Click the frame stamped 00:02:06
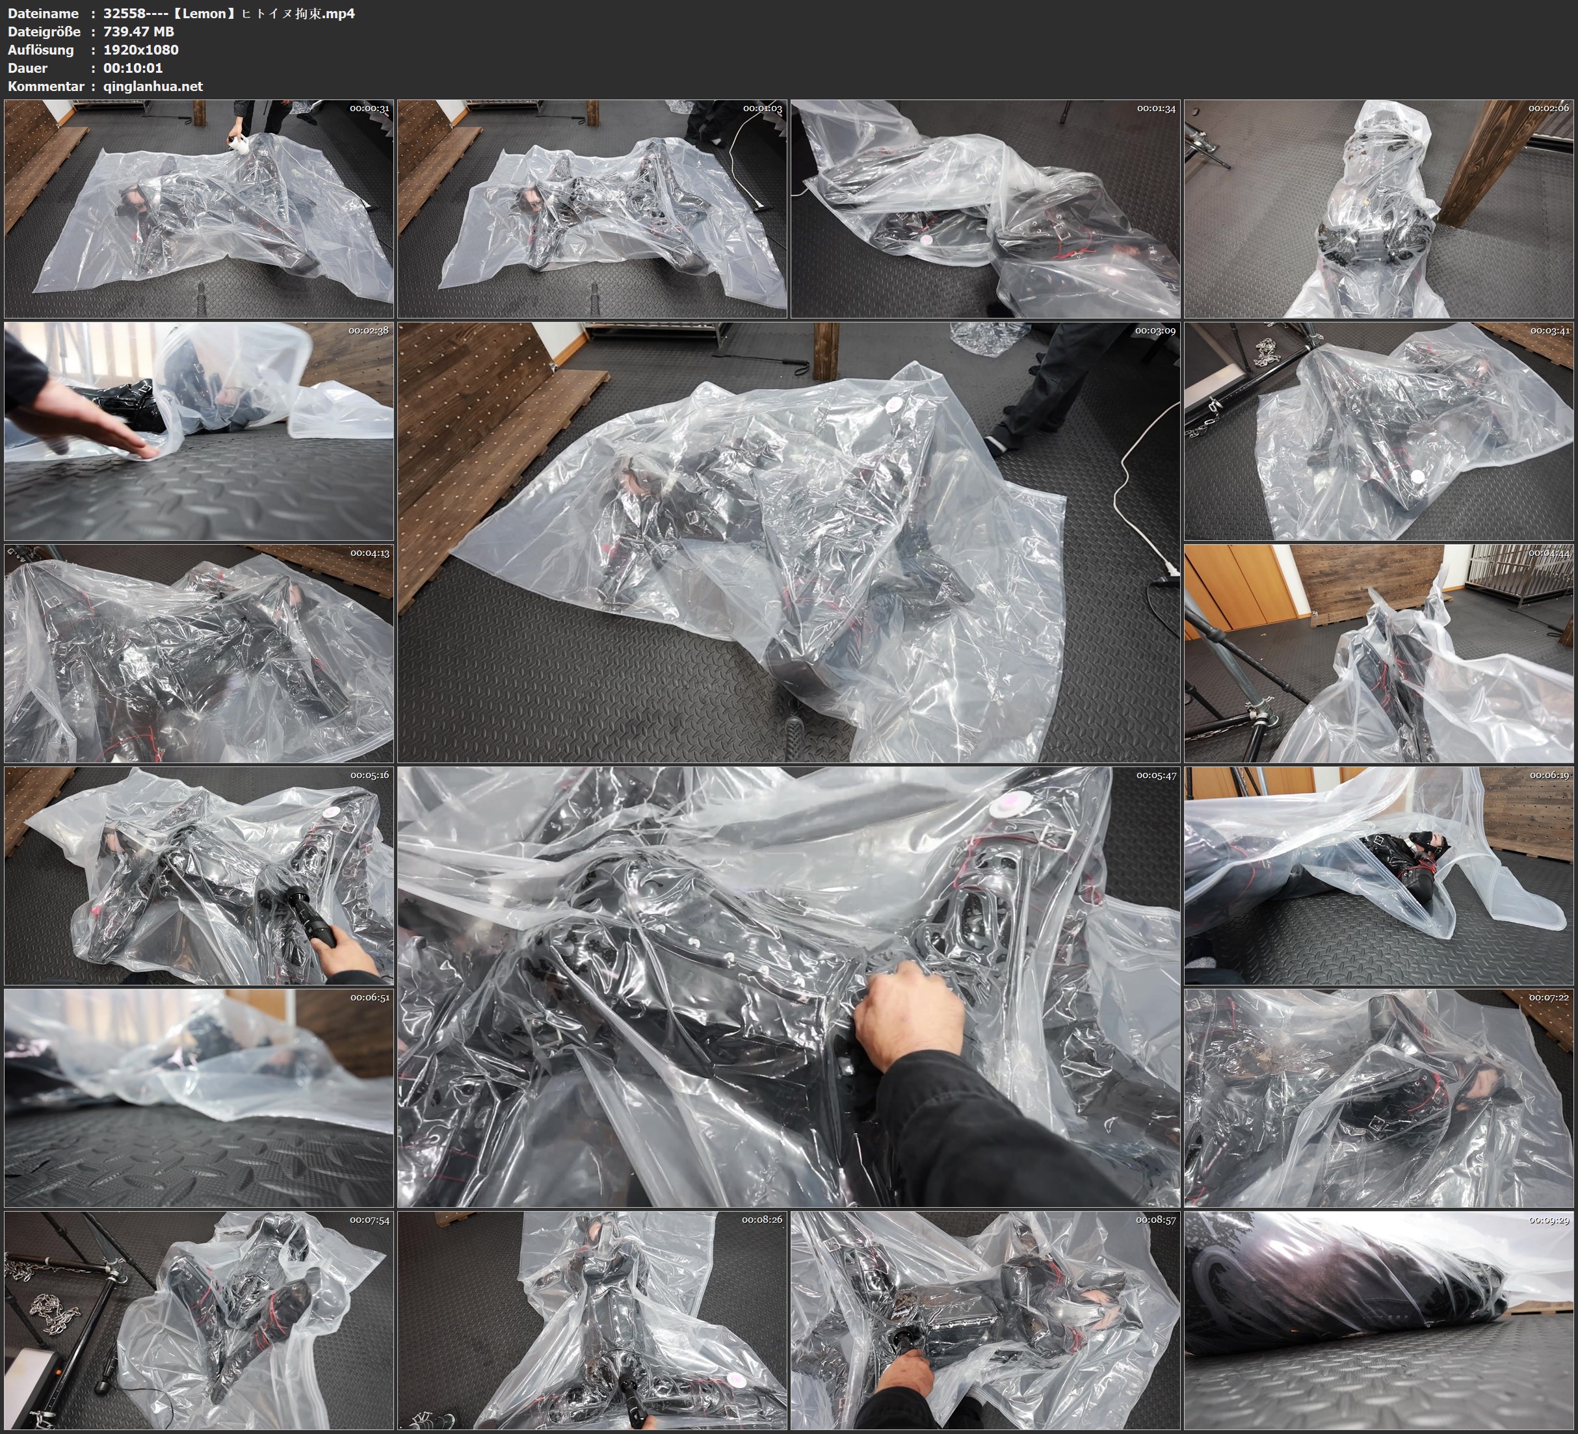The height and width of the screenshot is (1434, 1578). (1379, 208)
